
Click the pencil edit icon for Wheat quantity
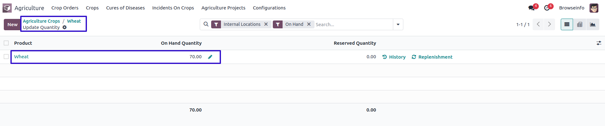pyautogui.click(x=210, y=57)
